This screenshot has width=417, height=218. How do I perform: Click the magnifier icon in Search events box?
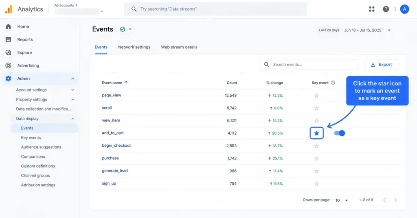point(266,65)
